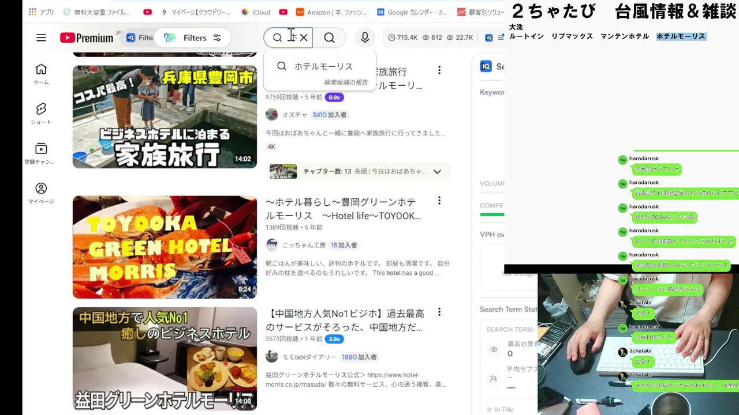The width and height of the screenshot is (739, 415).
Task: Select the ホテルモーリス search suggestion
Action: pyautogui.click(x=320, y=66)
